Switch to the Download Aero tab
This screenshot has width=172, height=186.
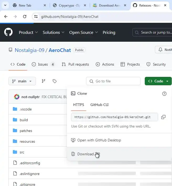tap(110, 6)
